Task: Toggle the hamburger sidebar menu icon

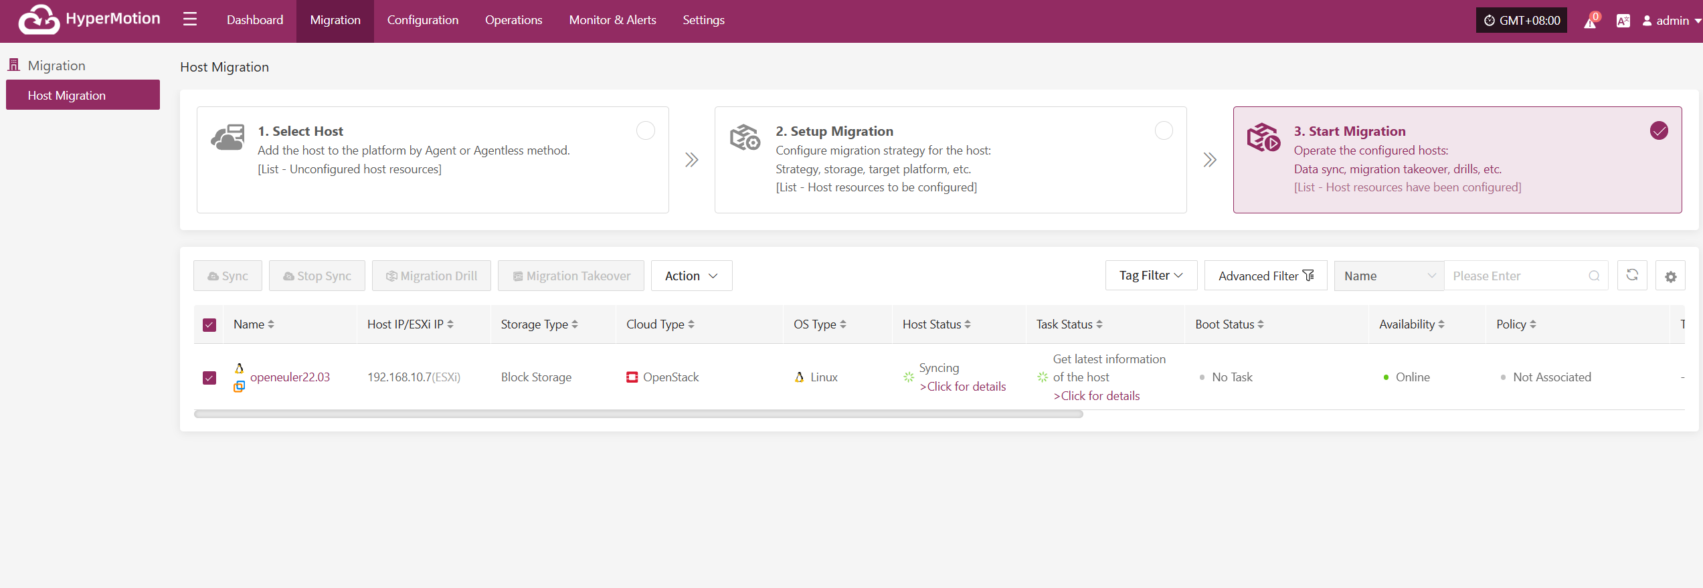Action: pyautogui.click(x=190, y=19)
